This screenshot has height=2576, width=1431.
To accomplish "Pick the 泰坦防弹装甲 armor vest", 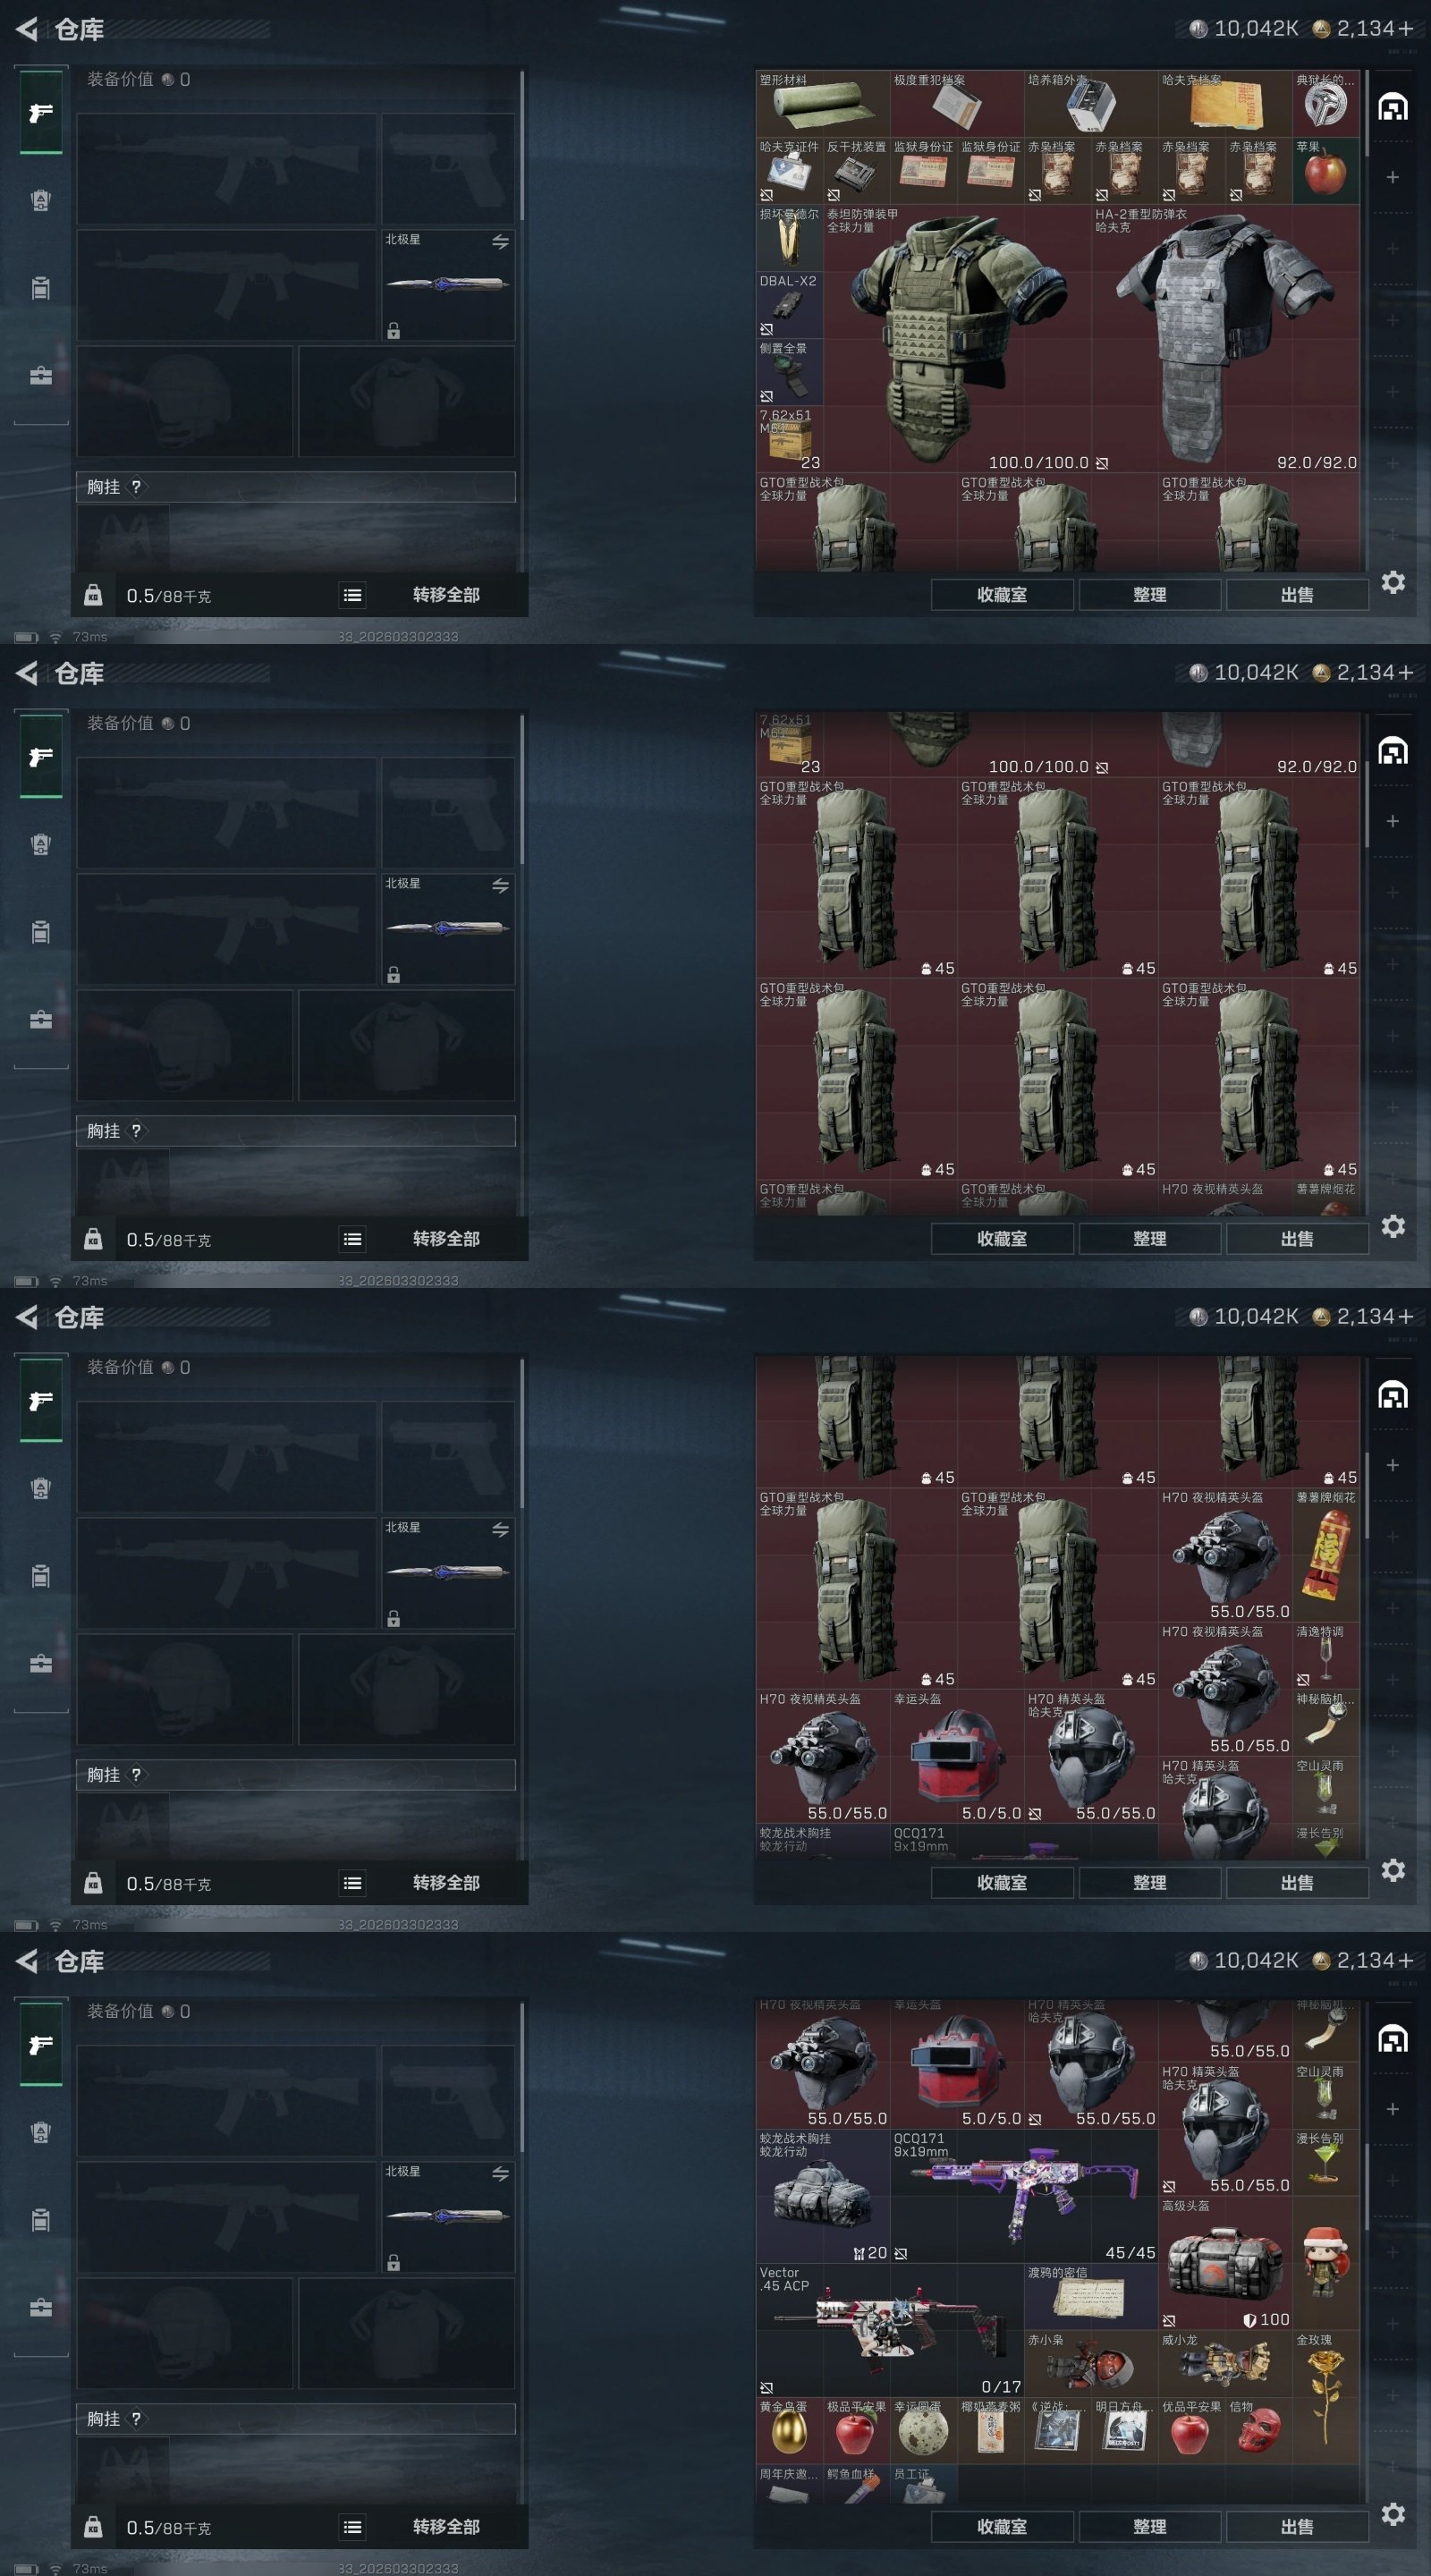I will coord(957,339).
